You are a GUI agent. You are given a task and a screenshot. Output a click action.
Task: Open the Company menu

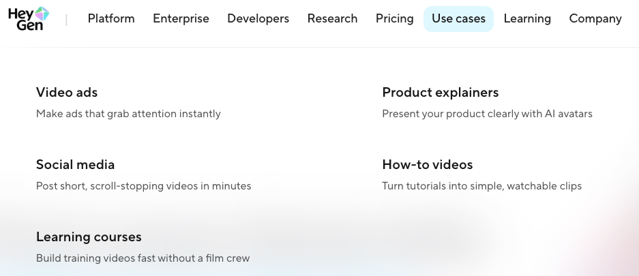pyautogui.click(x=595, y=19)
